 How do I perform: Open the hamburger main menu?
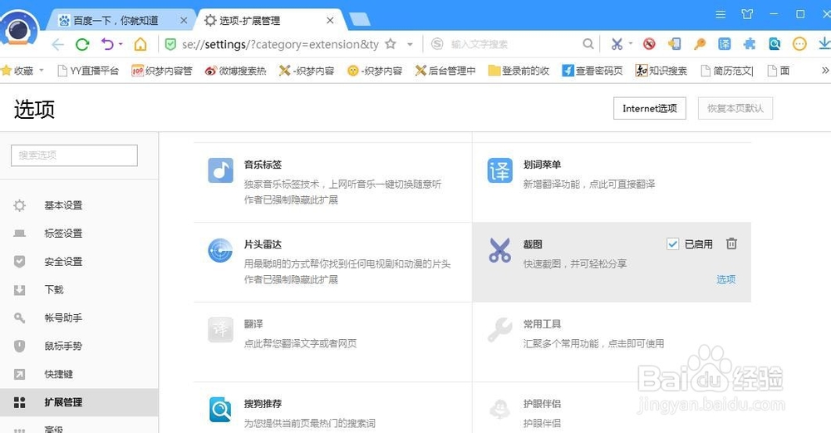click(720, 15)
